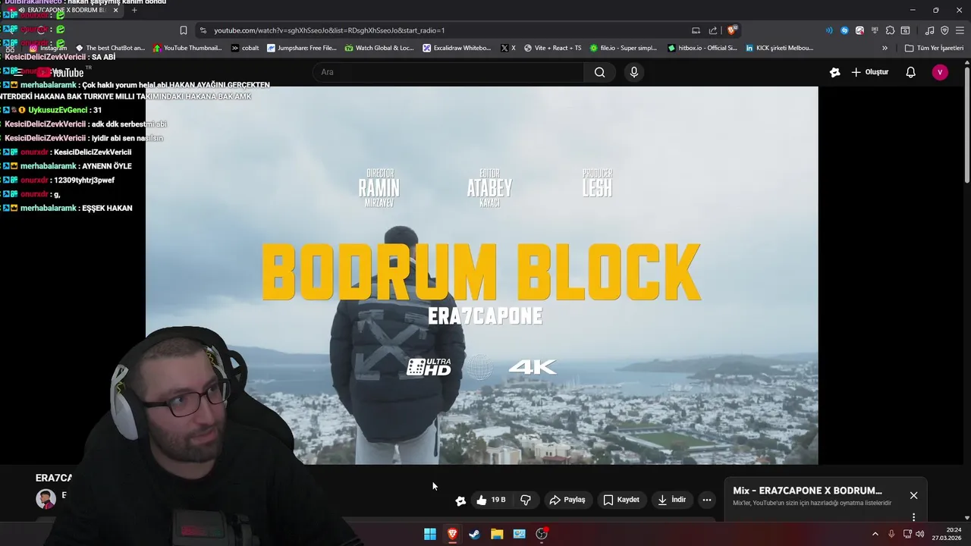Click in the Ara search field
Image resolution: width=971 pixels, height=546 pixels.
pyautogui.click(x=448, y=72)
